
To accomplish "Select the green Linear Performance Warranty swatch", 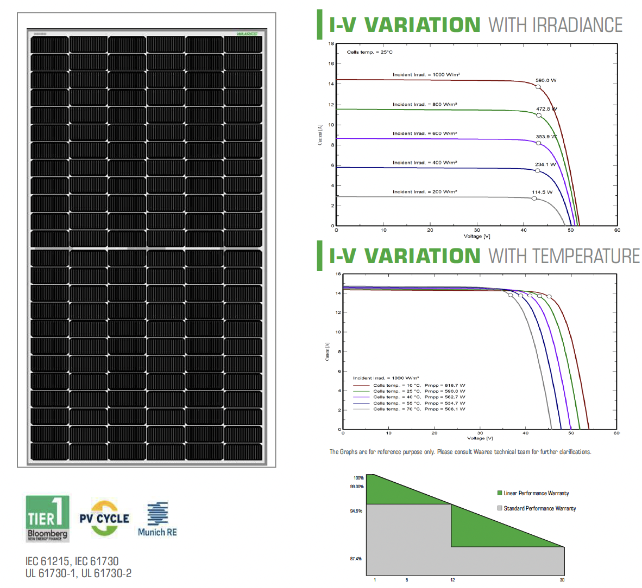I will [x=500, y=493].
